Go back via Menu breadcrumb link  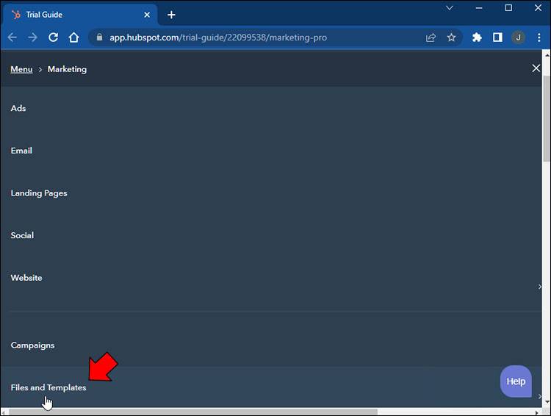click(21, 69)
